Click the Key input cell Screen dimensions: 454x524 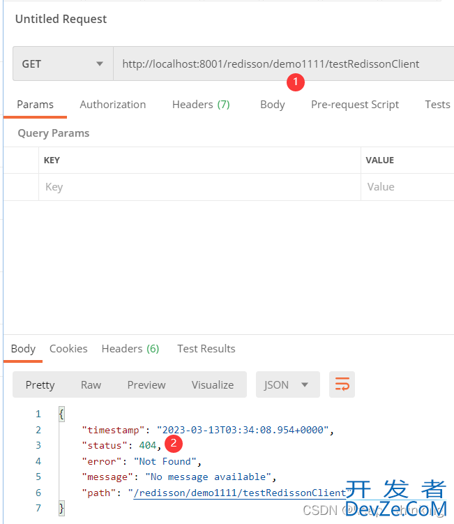click(x=199, y=187)
